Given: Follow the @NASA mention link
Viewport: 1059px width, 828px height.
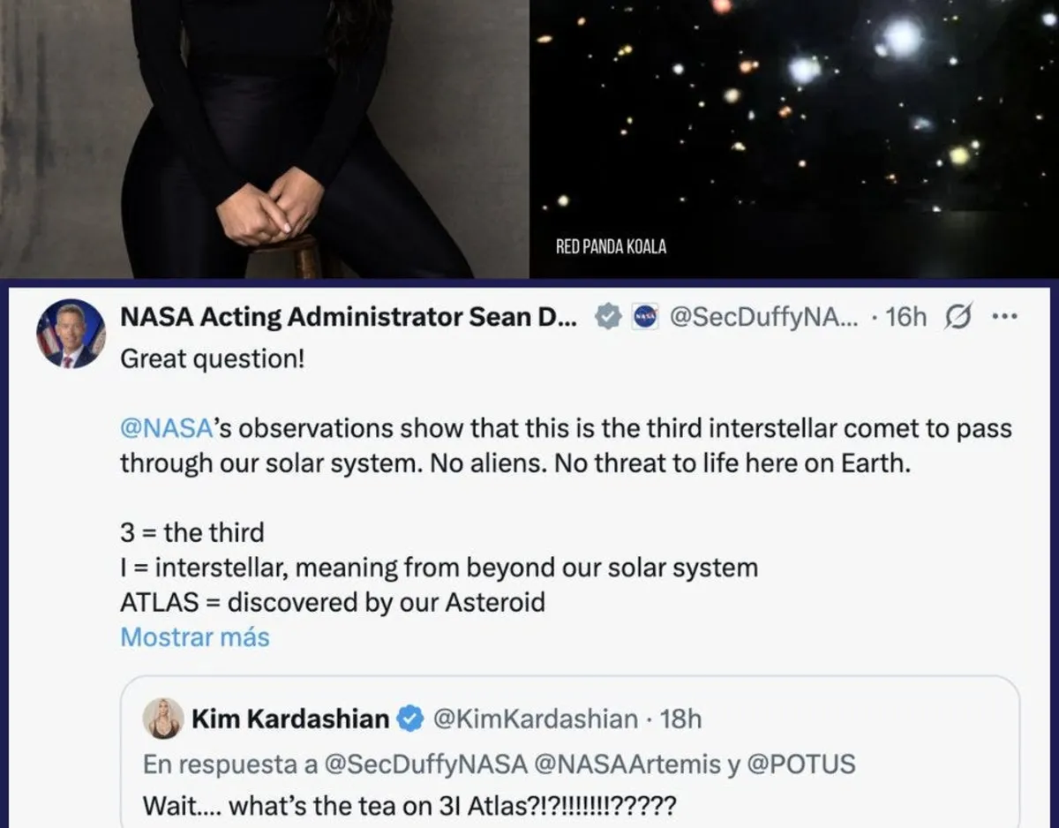Looking at the screenshot, I should coord(167,428).
